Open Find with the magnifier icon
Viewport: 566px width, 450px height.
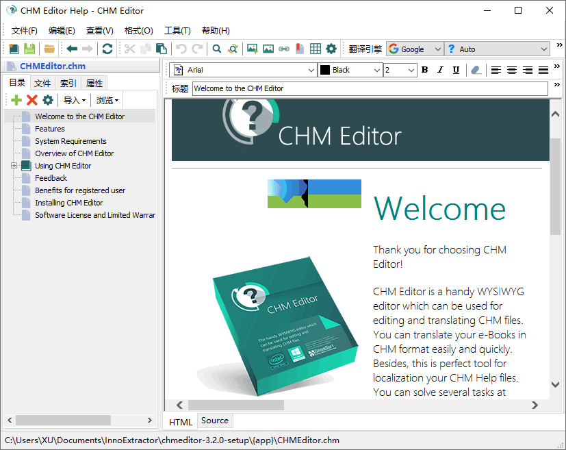coord(216,49)
